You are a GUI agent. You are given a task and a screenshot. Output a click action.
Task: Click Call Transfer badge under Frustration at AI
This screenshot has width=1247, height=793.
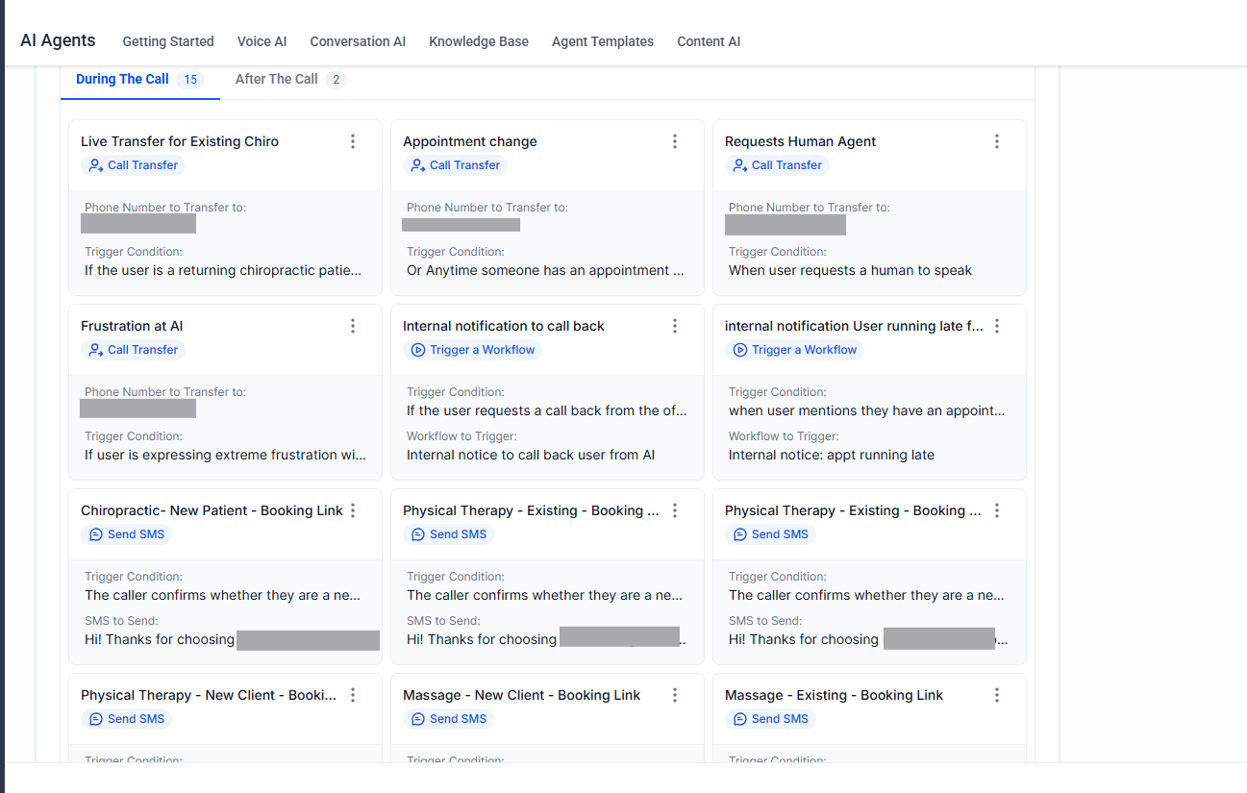[134, 350]
